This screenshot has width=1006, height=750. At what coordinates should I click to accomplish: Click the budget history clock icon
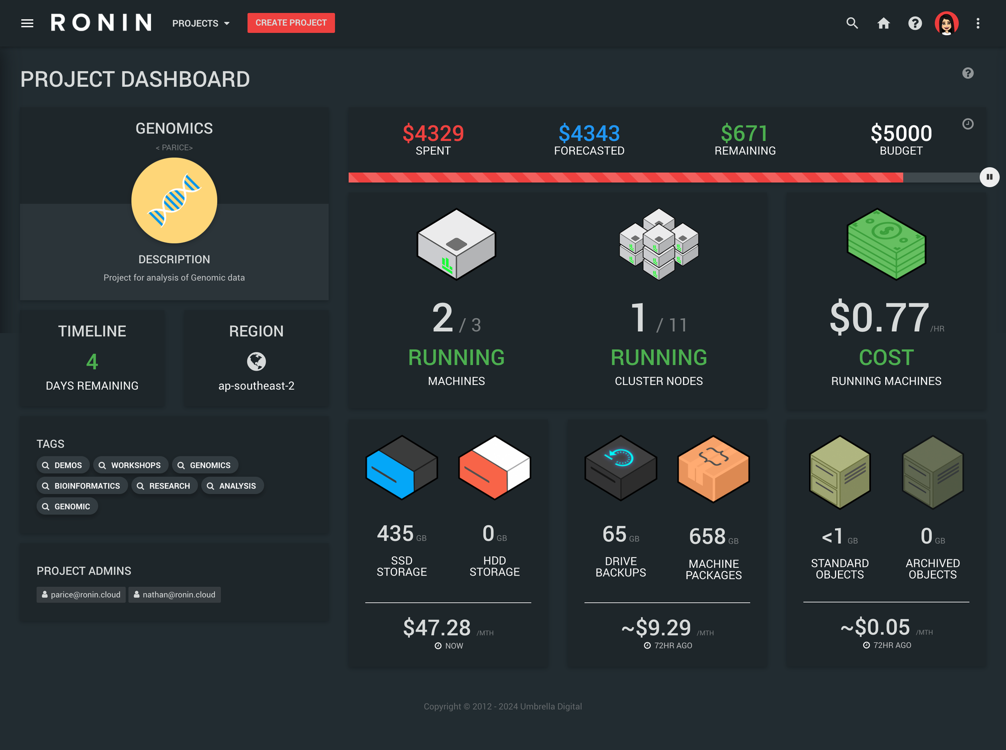tap(968, 124)
